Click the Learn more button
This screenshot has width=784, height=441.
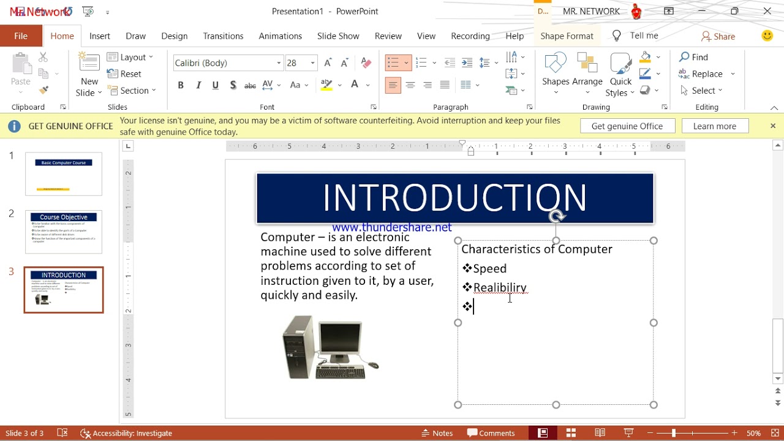coord(715,126)
